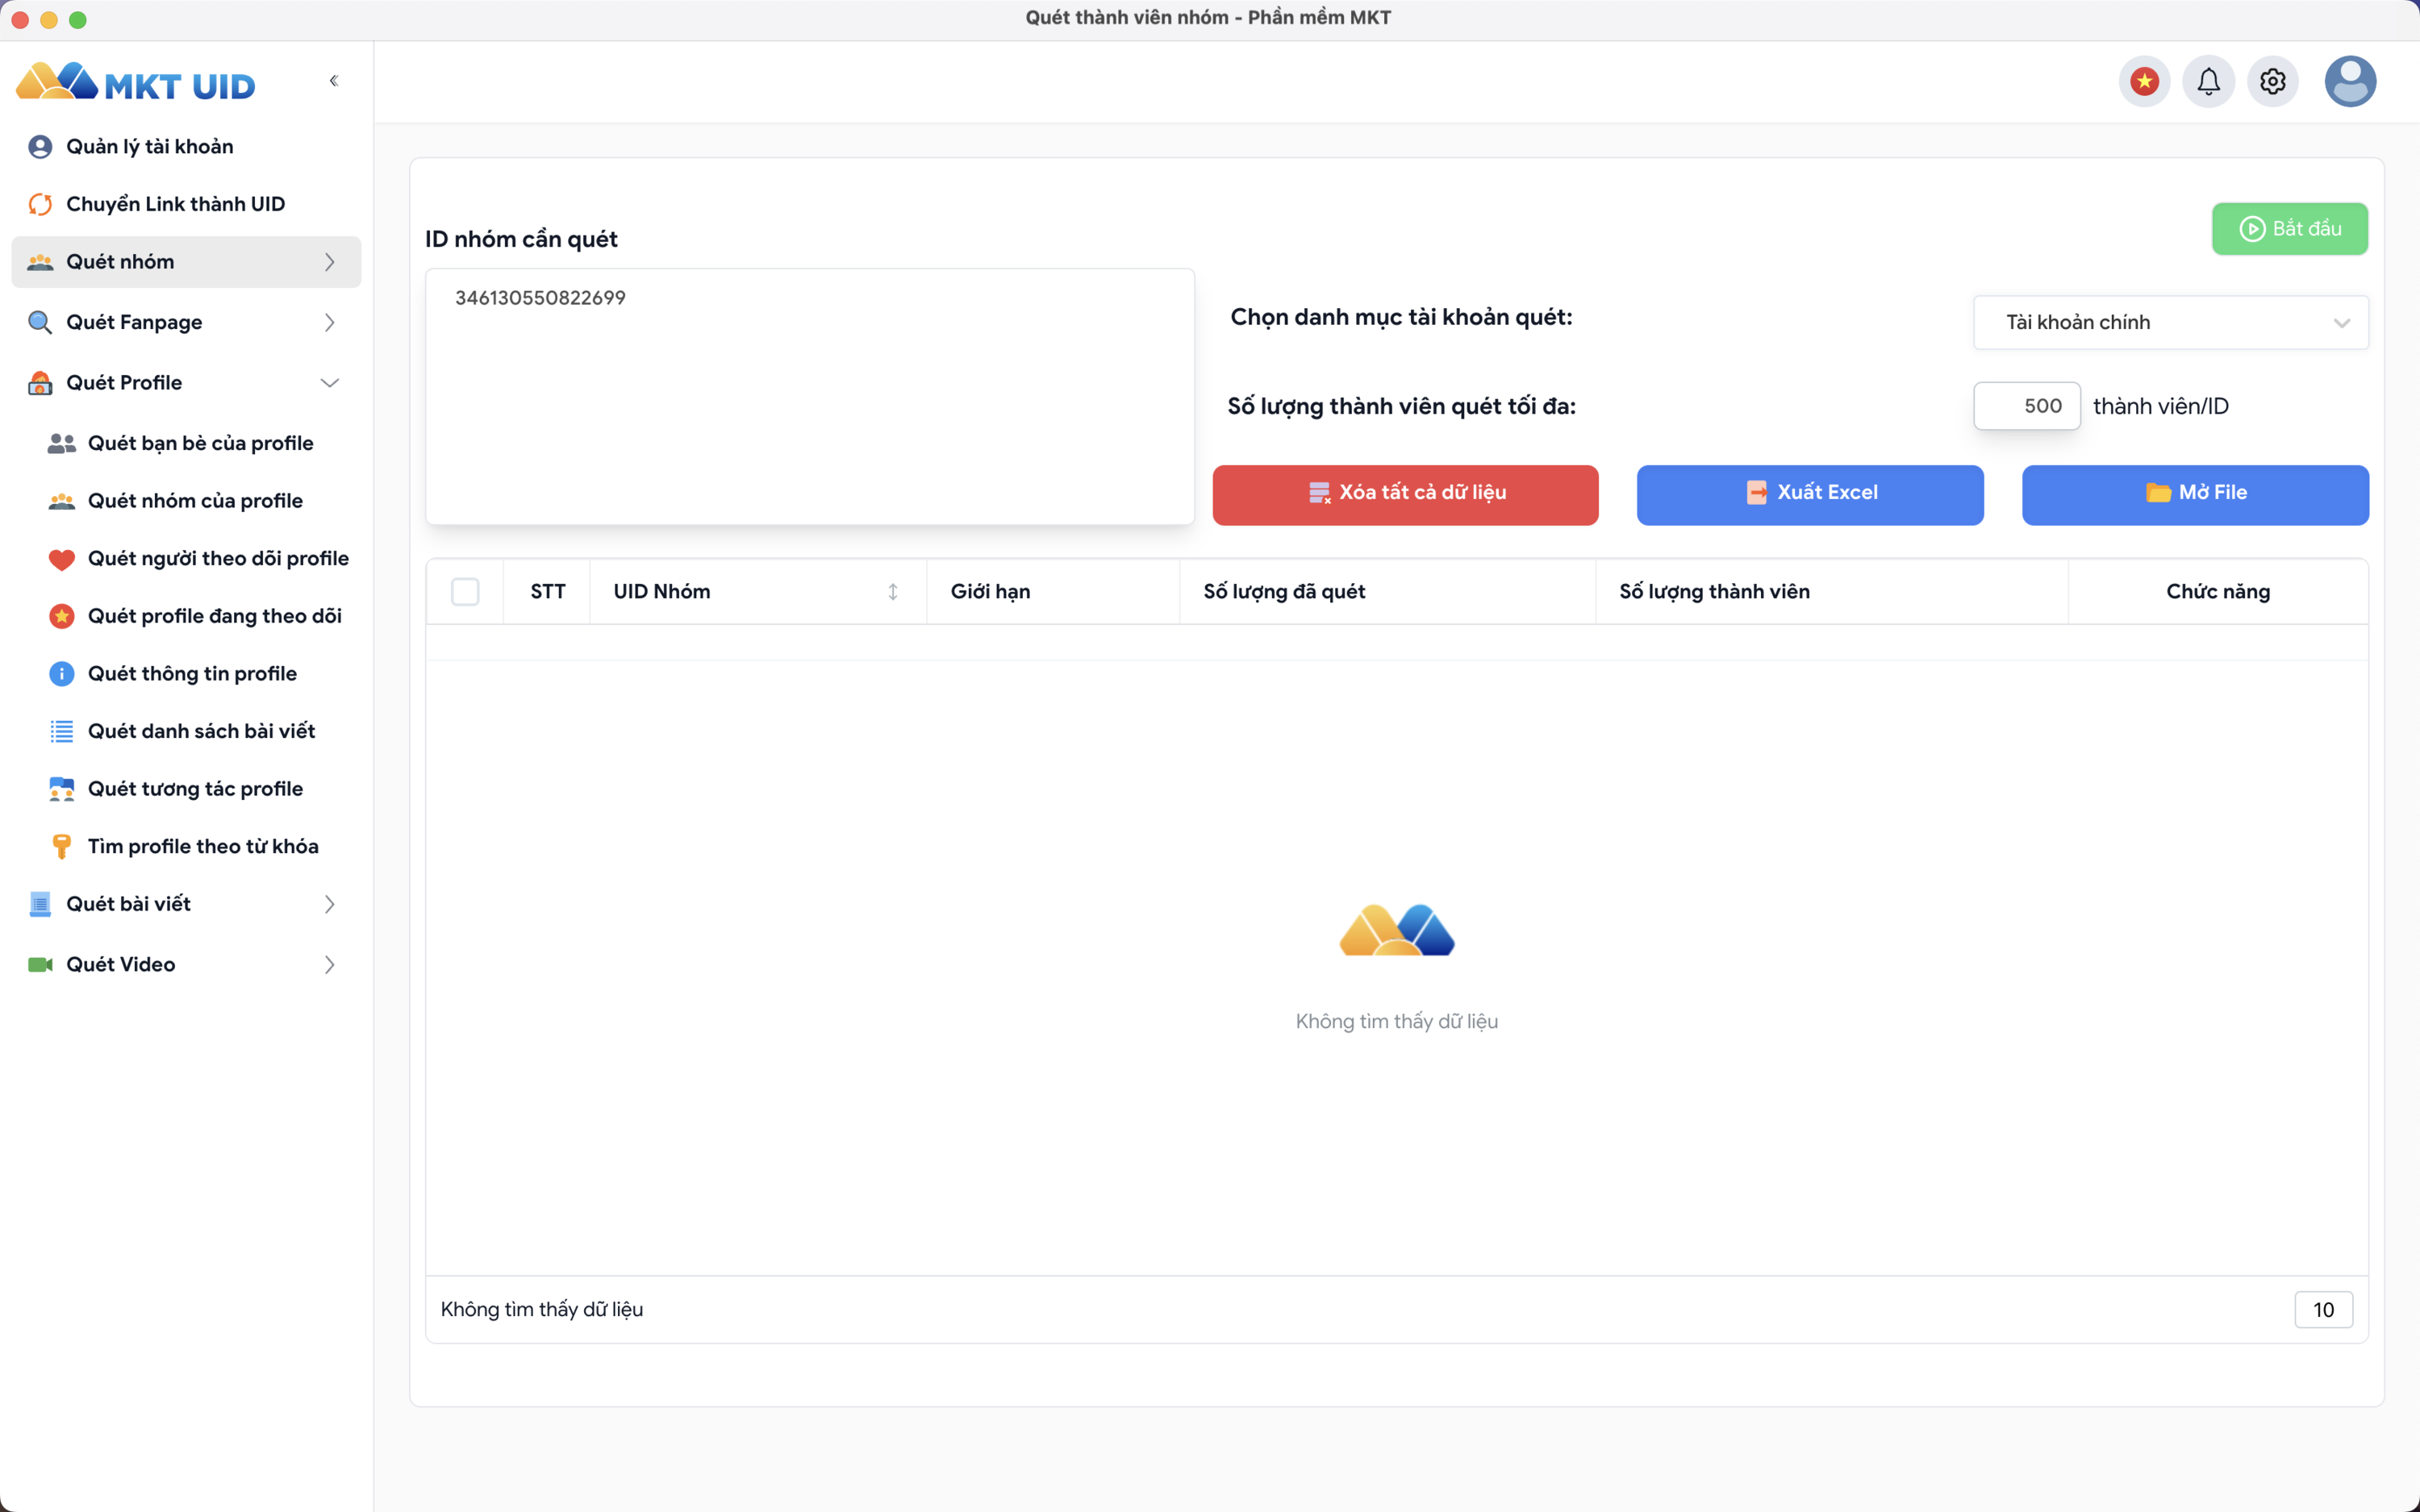Click the red heart follower scan icon

61,559
